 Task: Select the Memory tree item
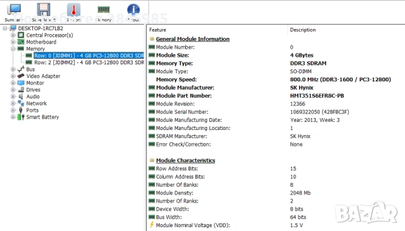pos(35,49)
